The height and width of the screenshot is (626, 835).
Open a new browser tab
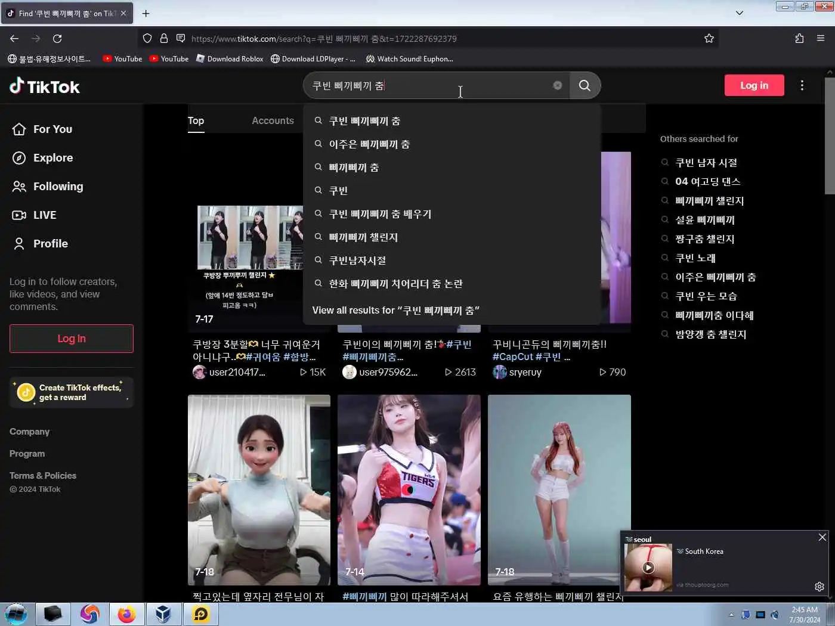coord(146,13)
